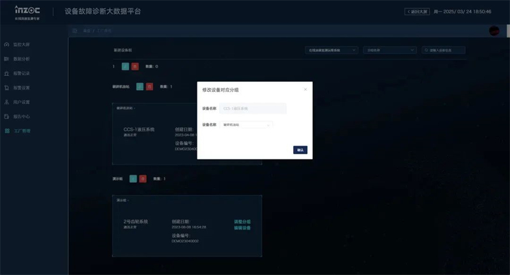Viewport: 510px width, 275px height.
Task: Click the 用户设置 user icon
Action: point(7,102)
